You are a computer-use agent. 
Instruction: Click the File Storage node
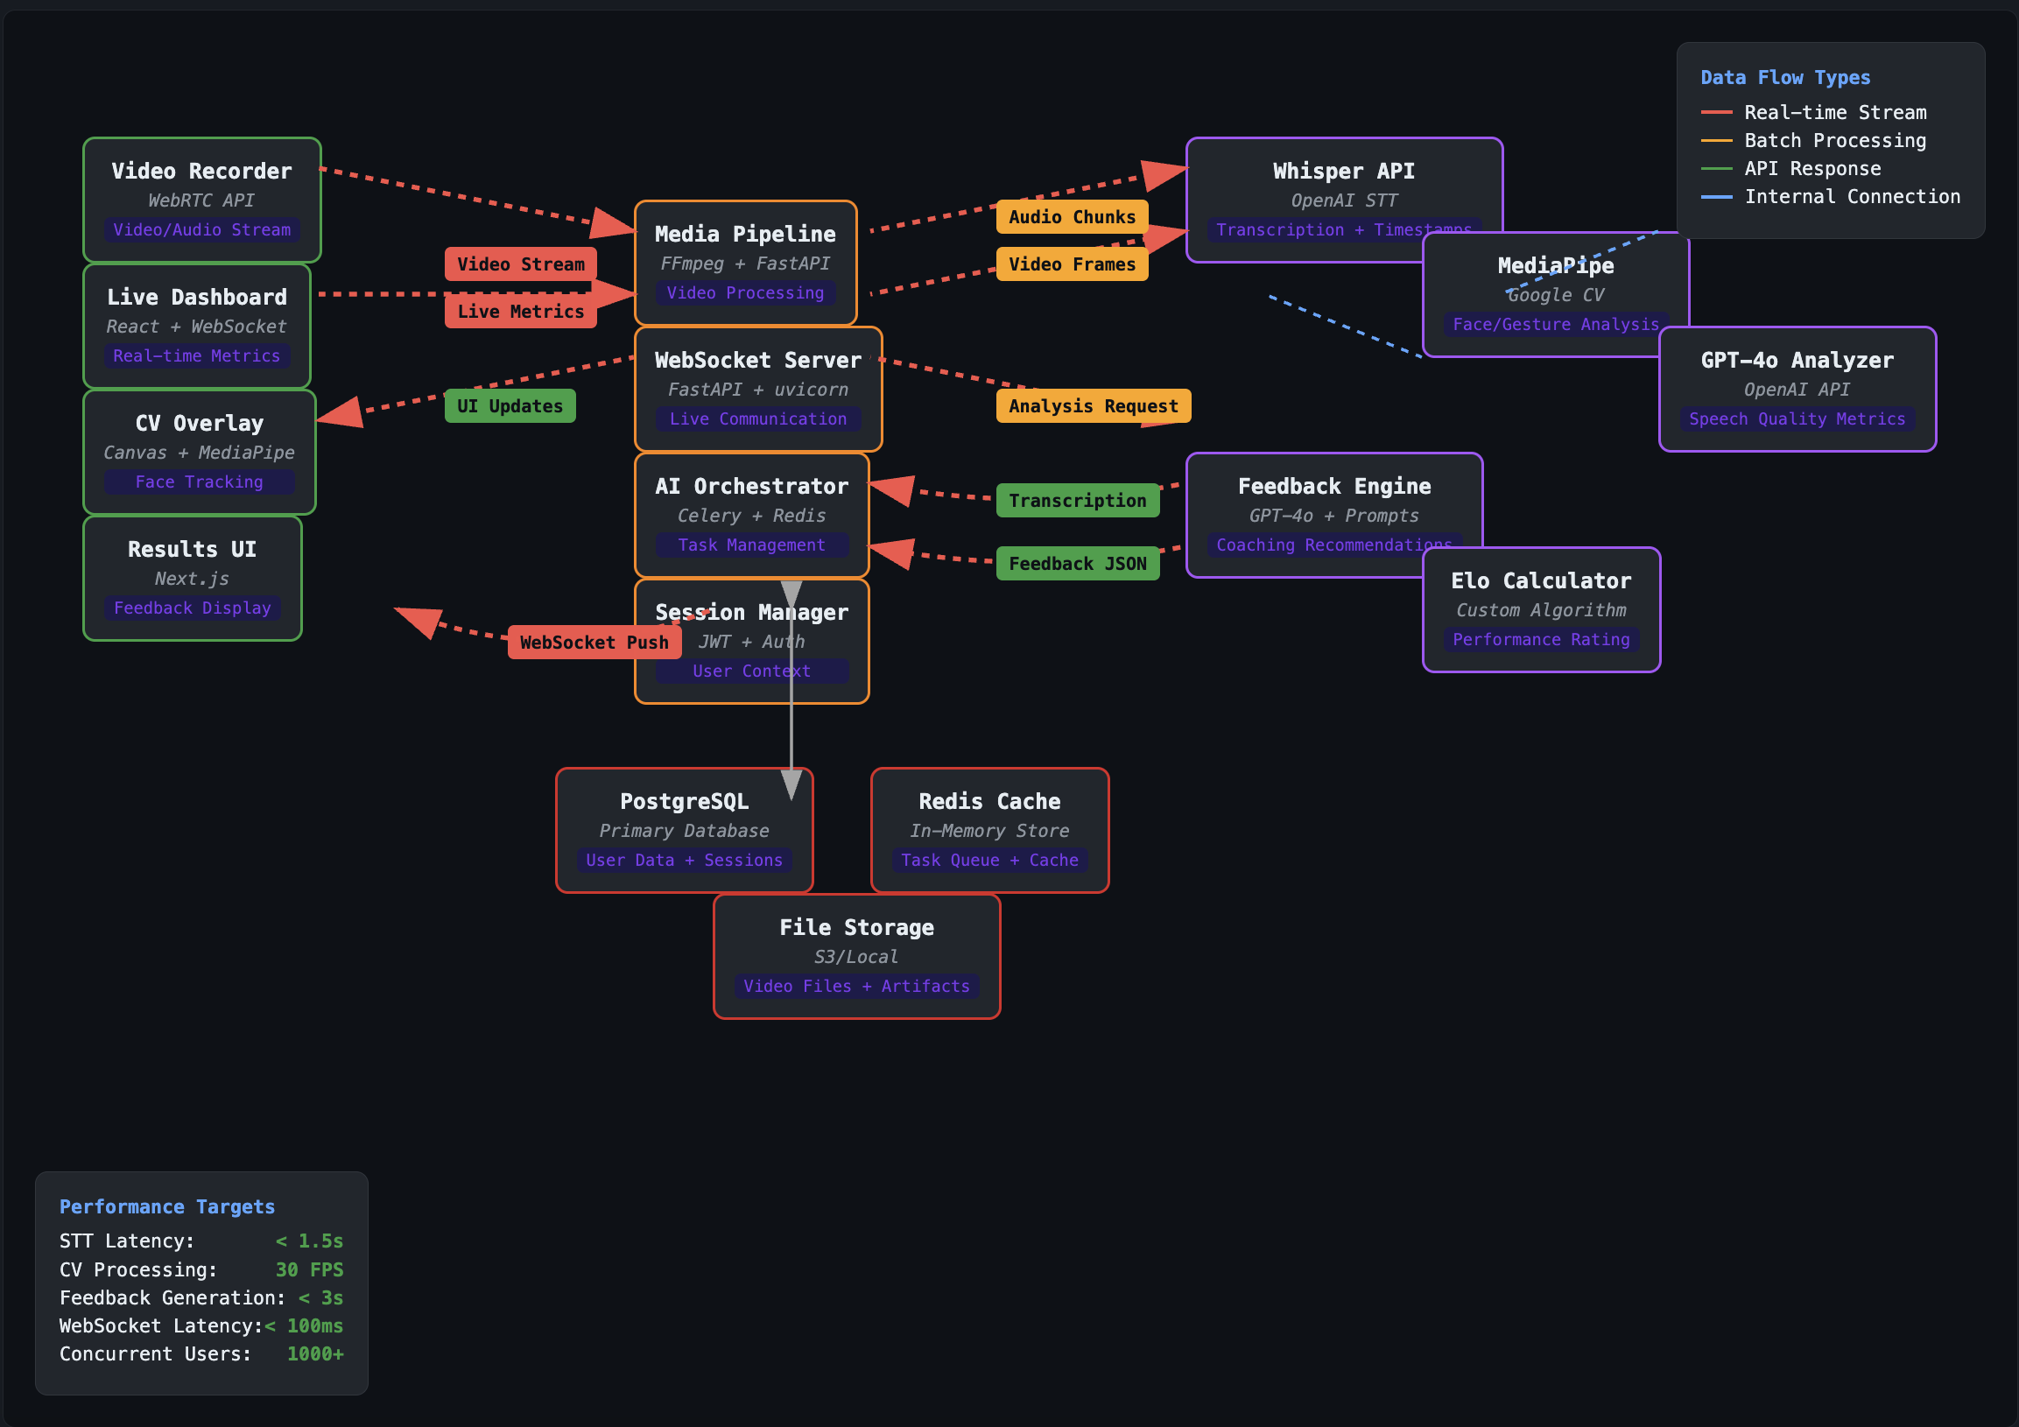(855, 956)
